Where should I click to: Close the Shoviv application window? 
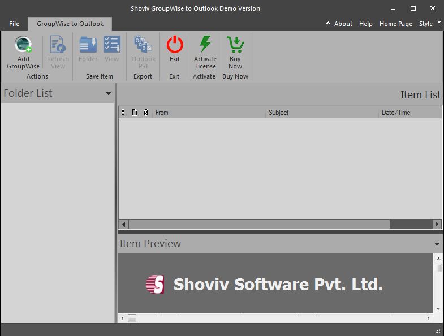coord(433,8)
